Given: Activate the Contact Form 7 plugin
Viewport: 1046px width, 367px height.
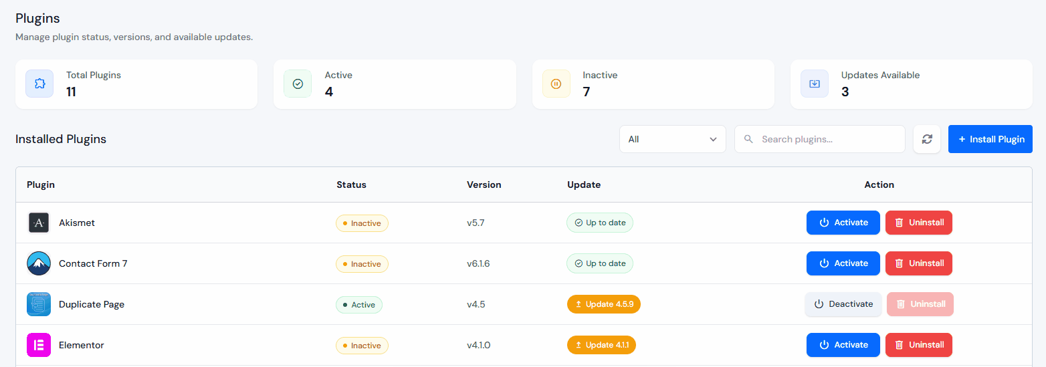Looking at the screenshot, I should click(843, 263).
